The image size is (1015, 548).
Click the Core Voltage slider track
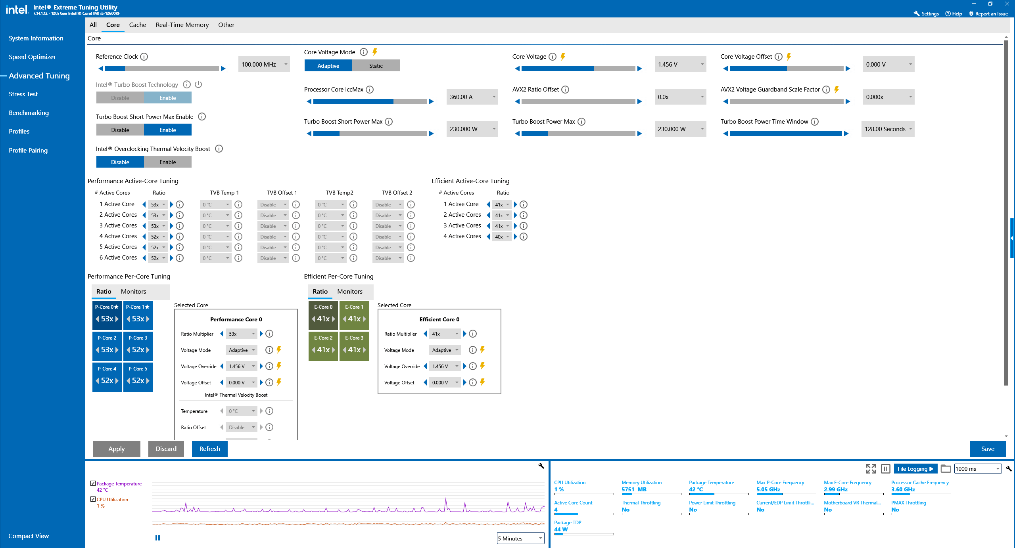tap(578, 69)
